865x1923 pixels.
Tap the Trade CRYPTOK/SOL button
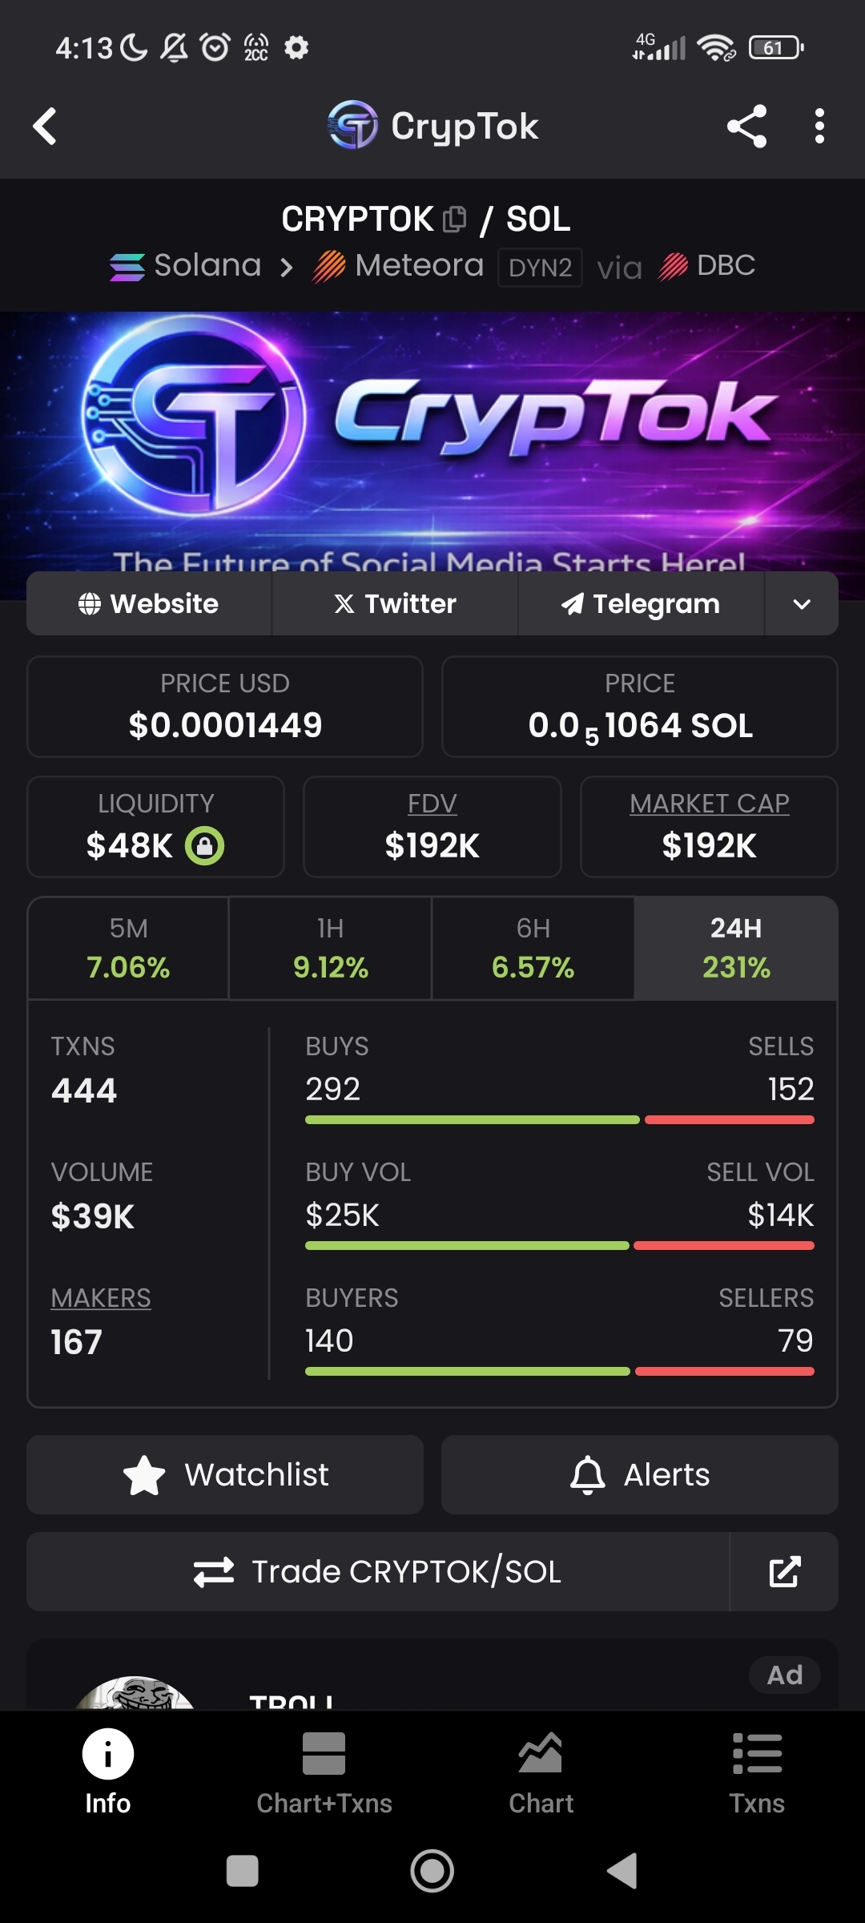(x=378, y=1572)
